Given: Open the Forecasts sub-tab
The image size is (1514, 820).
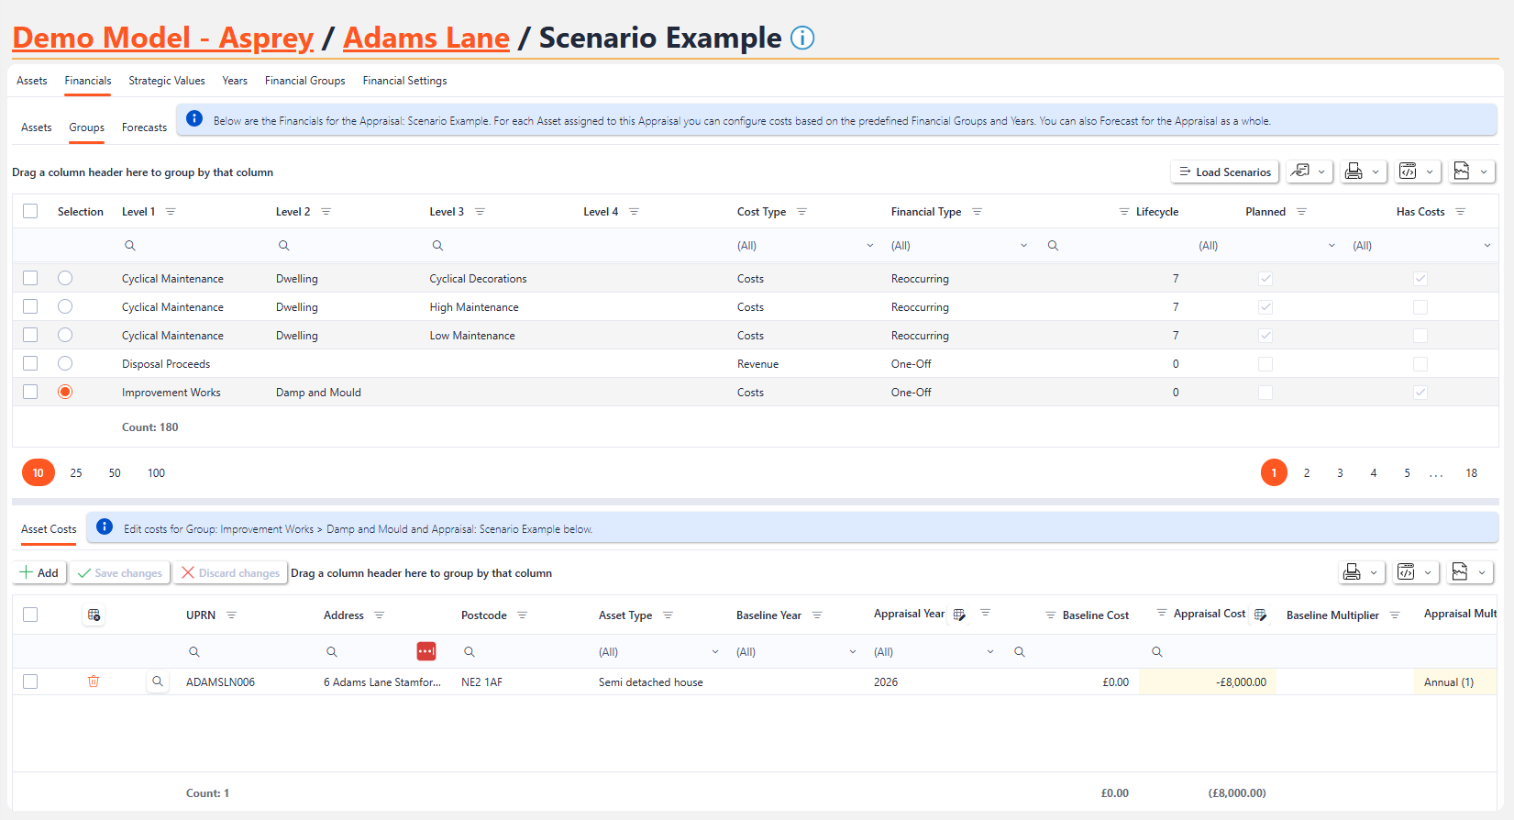Looking at the screenshot, I should (144, 127).
